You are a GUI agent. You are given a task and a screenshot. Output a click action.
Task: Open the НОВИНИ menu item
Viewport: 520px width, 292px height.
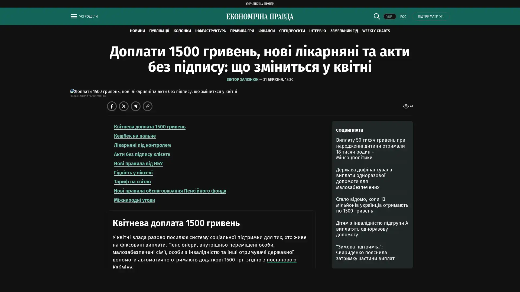click(x=137, y=31)
